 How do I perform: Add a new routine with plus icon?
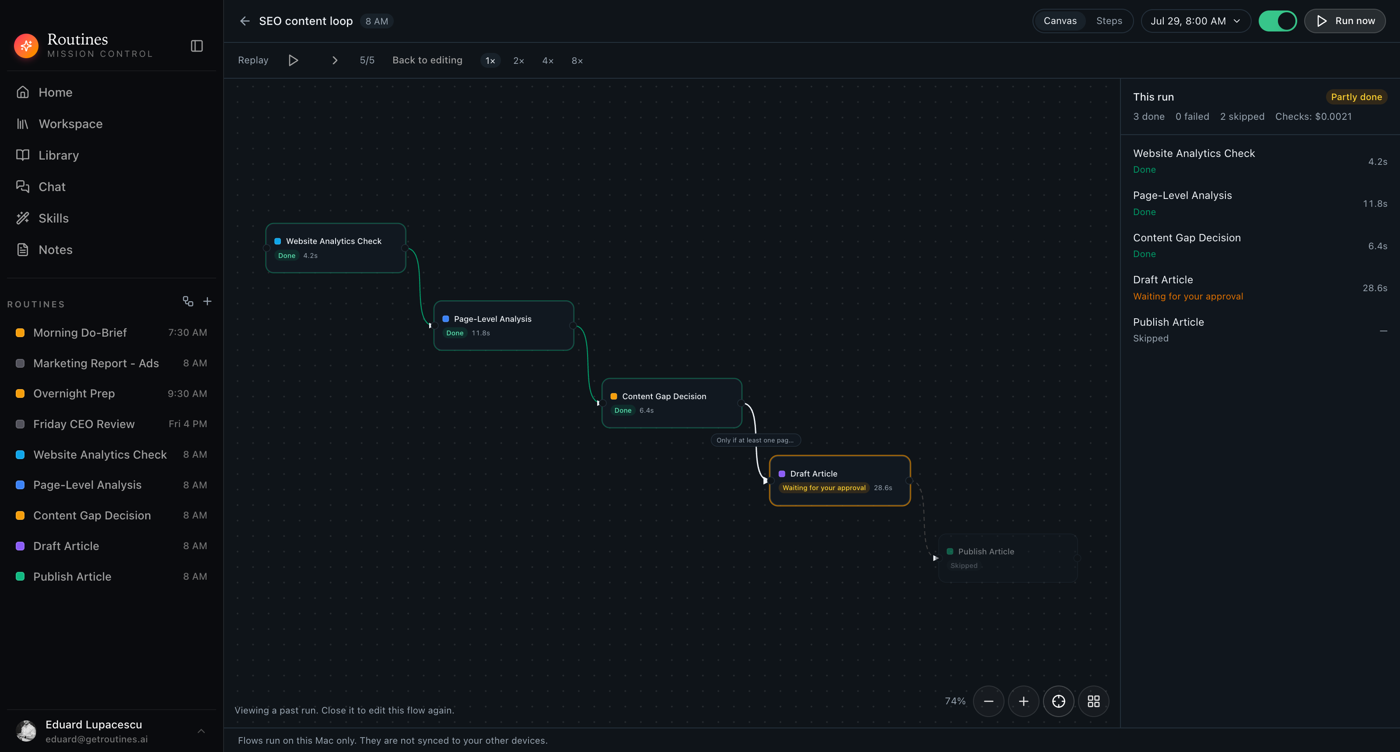click(208, 301)
